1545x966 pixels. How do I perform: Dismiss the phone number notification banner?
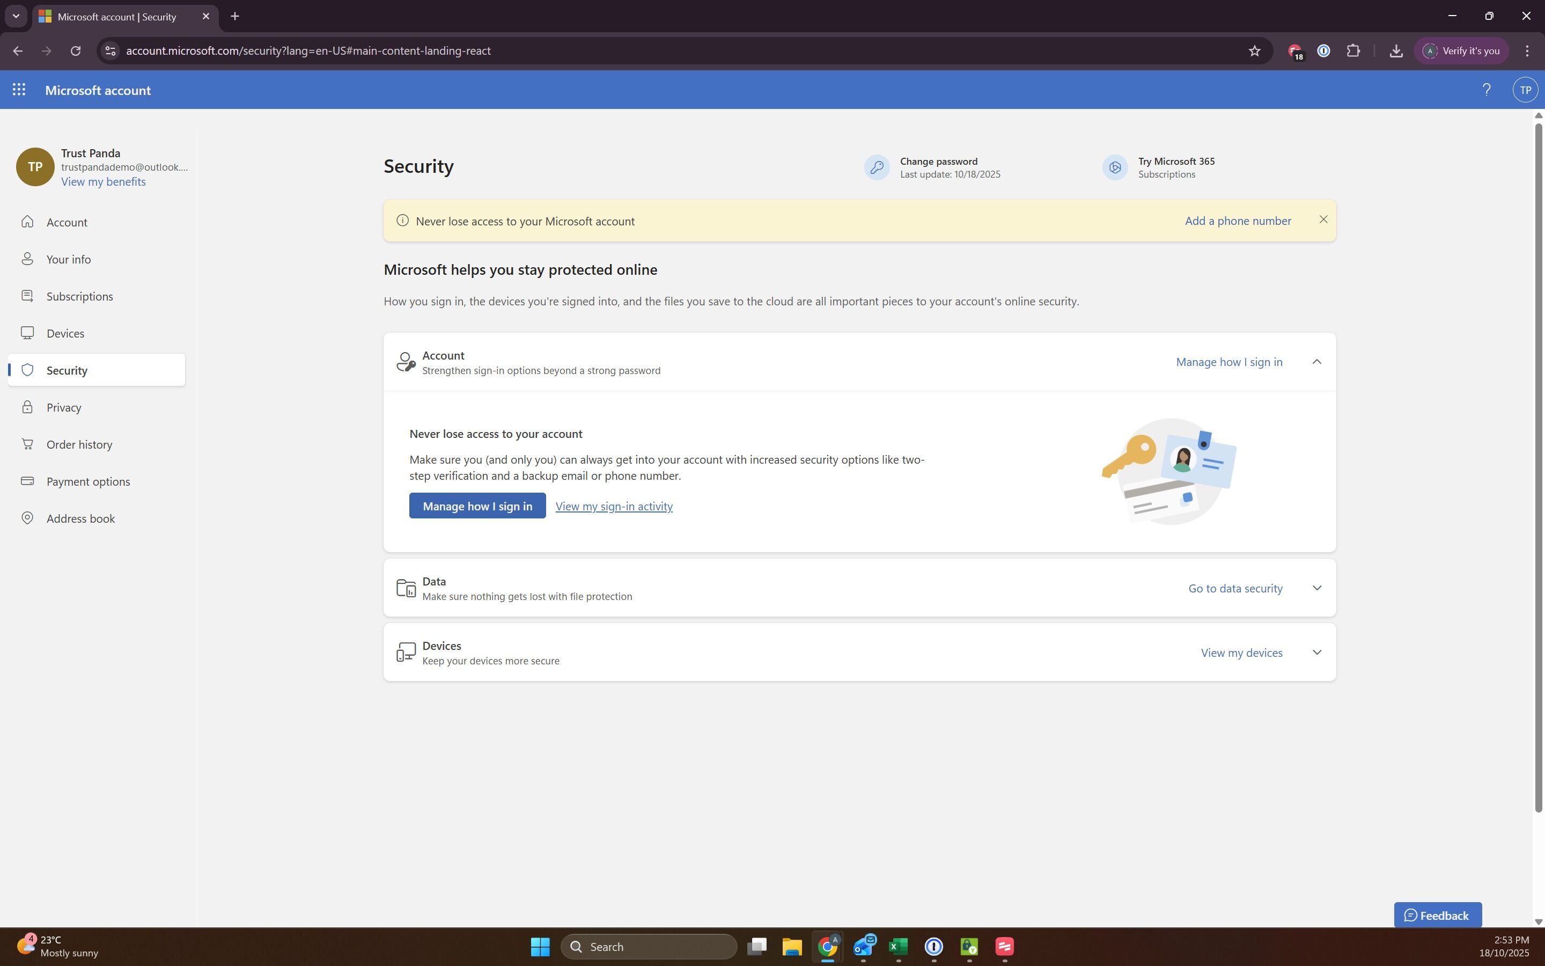coord(1323,220)
